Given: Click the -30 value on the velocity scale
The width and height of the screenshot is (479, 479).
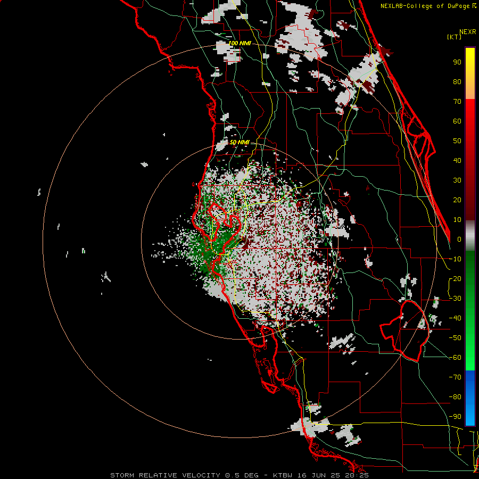Looking at the screenshot, I should [455, 299].
